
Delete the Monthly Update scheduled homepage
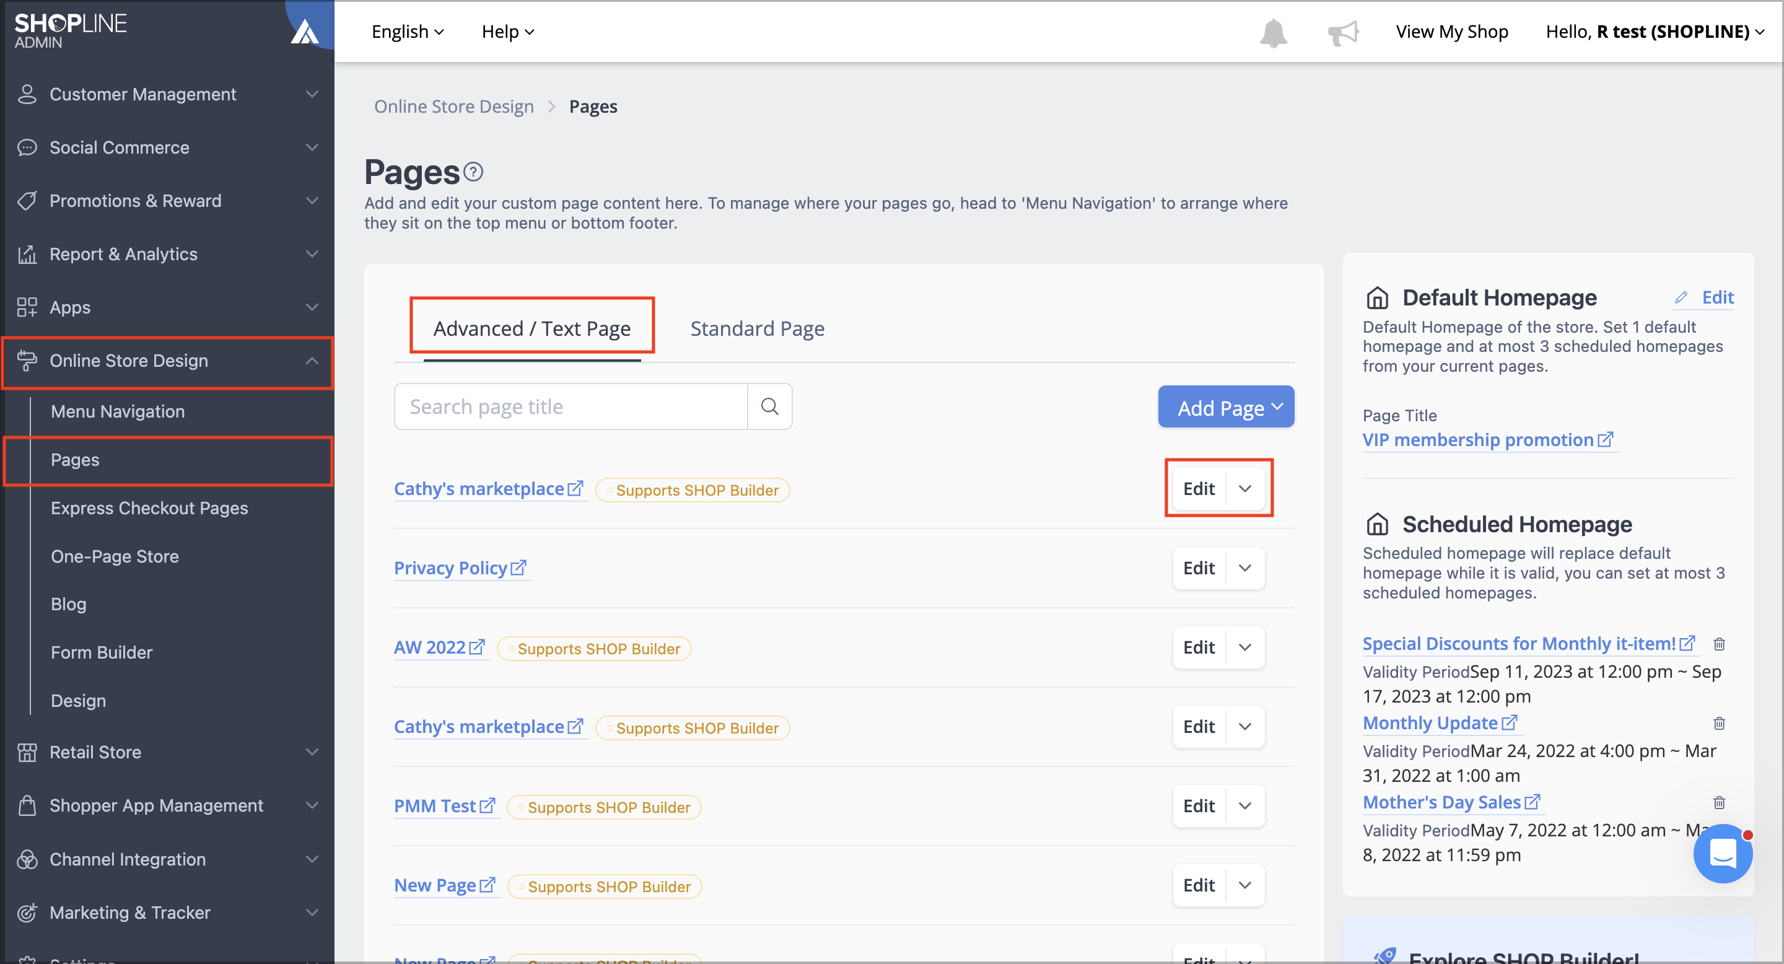coord(1719,723)
